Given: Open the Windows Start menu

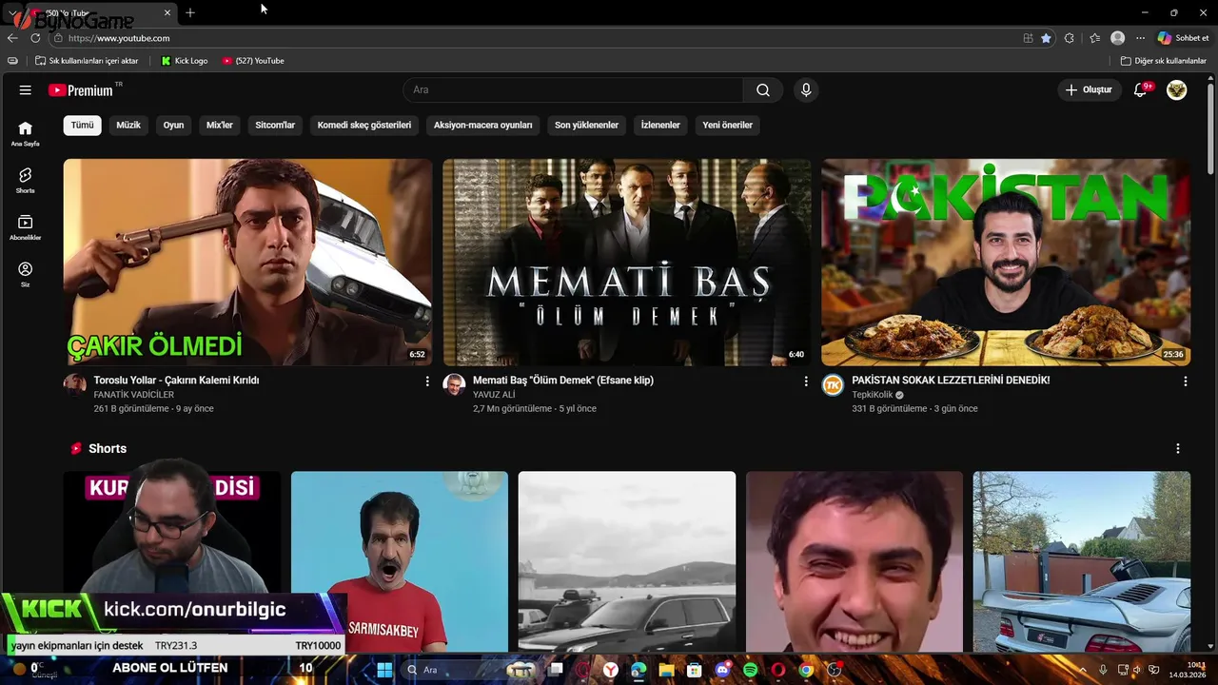Looking at the screenshot, I should [x=384, y=670].
